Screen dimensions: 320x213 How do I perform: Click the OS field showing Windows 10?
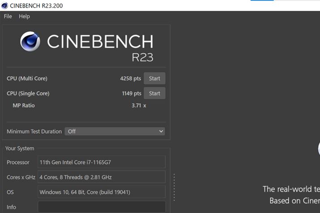click(x=102, y=192)
